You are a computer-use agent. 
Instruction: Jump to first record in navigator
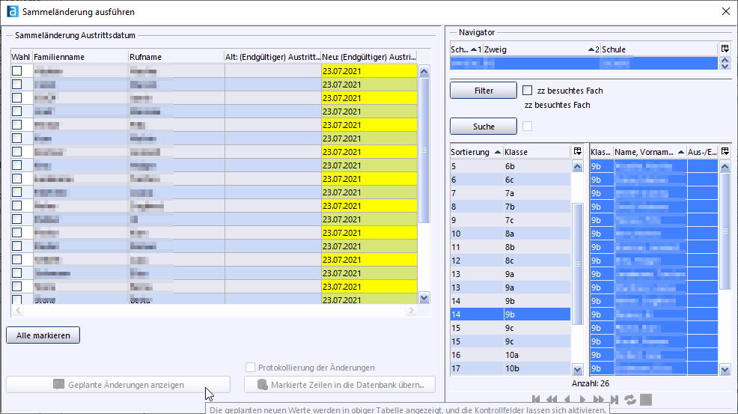tap(536, 400)
